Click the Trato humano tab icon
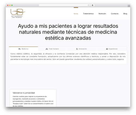Image resolution: width=136 pixels, height=115 pixels. click(47, 49)
